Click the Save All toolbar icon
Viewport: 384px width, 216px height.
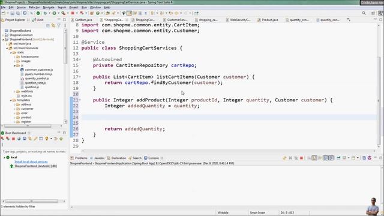pyautogui.click(x=18, y=13)
